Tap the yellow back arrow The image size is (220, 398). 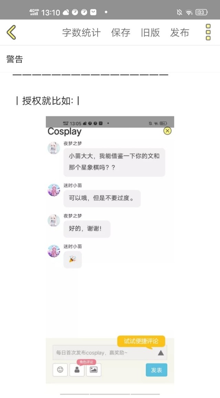pyautogui.click(x=11, y=32)
